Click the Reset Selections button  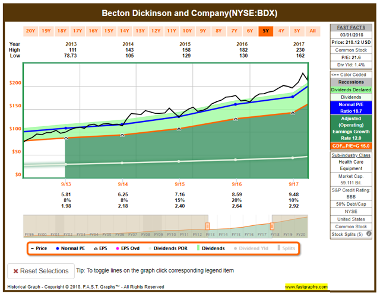pos(41,271)
